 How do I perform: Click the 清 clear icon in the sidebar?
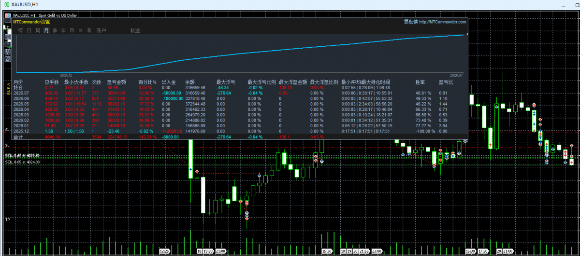click(8, 37)
